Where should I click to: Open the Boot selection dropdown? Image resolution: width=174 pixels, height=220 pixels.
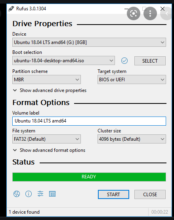pyautogui.click(x=63, y=61)
